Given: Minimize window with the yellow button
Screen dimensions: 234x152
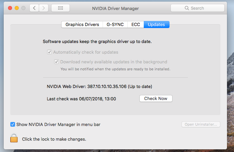Looking at the screenshot, I should (17, 8).
